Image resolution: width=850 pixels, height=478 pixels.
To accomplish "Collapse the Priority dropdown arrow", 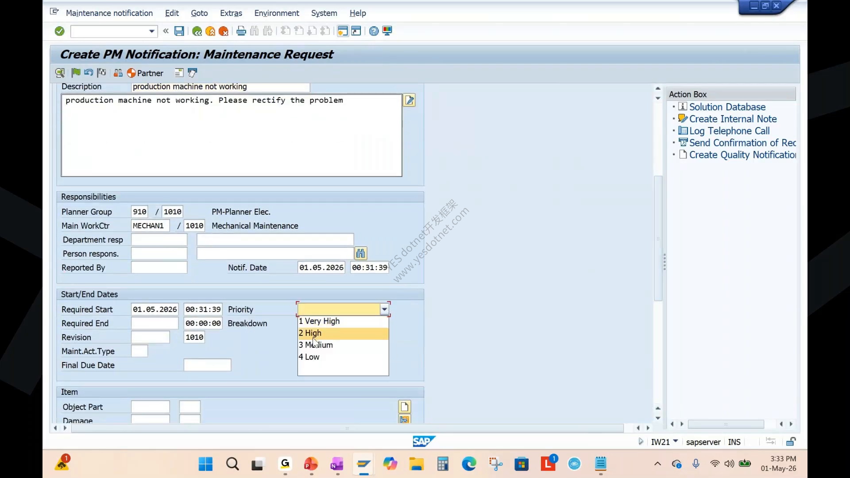I will [384, 309].
